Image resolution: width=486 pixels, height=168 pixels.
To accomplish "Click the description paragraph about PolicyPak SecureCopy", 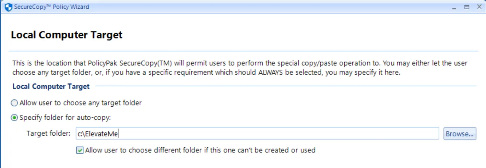I will (x=240, y=67).
